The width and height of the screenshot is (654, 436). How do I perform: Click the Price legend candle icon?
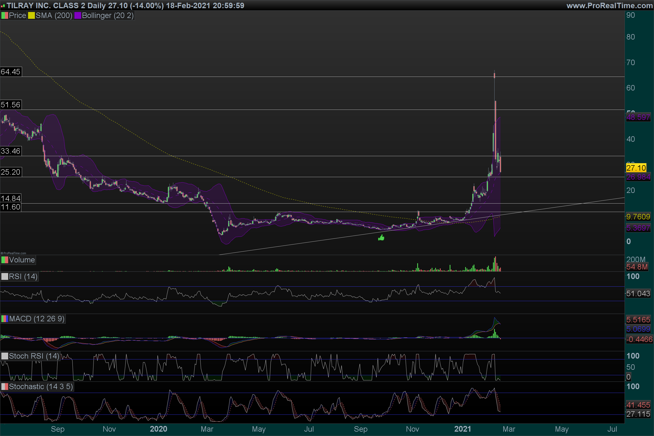coord(5,16)
